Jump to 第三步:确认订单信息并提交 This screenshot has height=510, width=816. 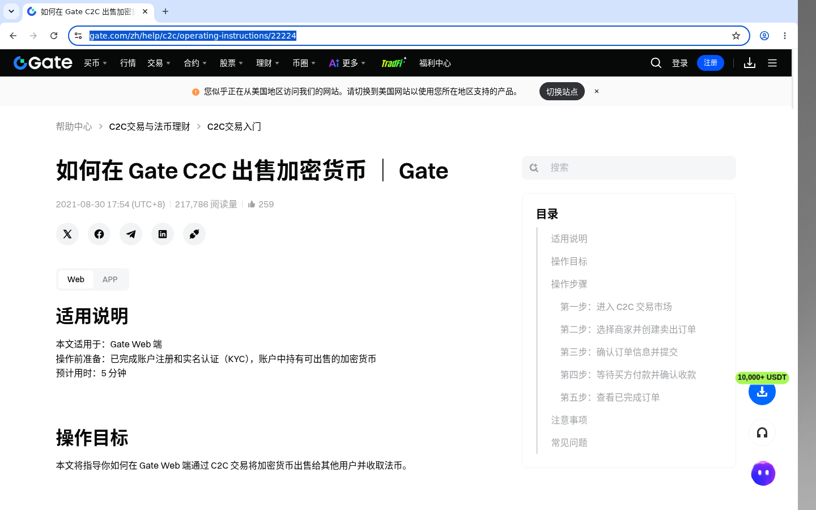(x=619, y=352)
